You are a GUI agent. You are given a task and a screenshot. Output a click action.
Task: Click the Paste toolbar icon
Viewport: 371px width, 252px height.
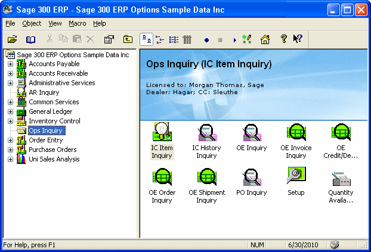(x=77, y=39)
